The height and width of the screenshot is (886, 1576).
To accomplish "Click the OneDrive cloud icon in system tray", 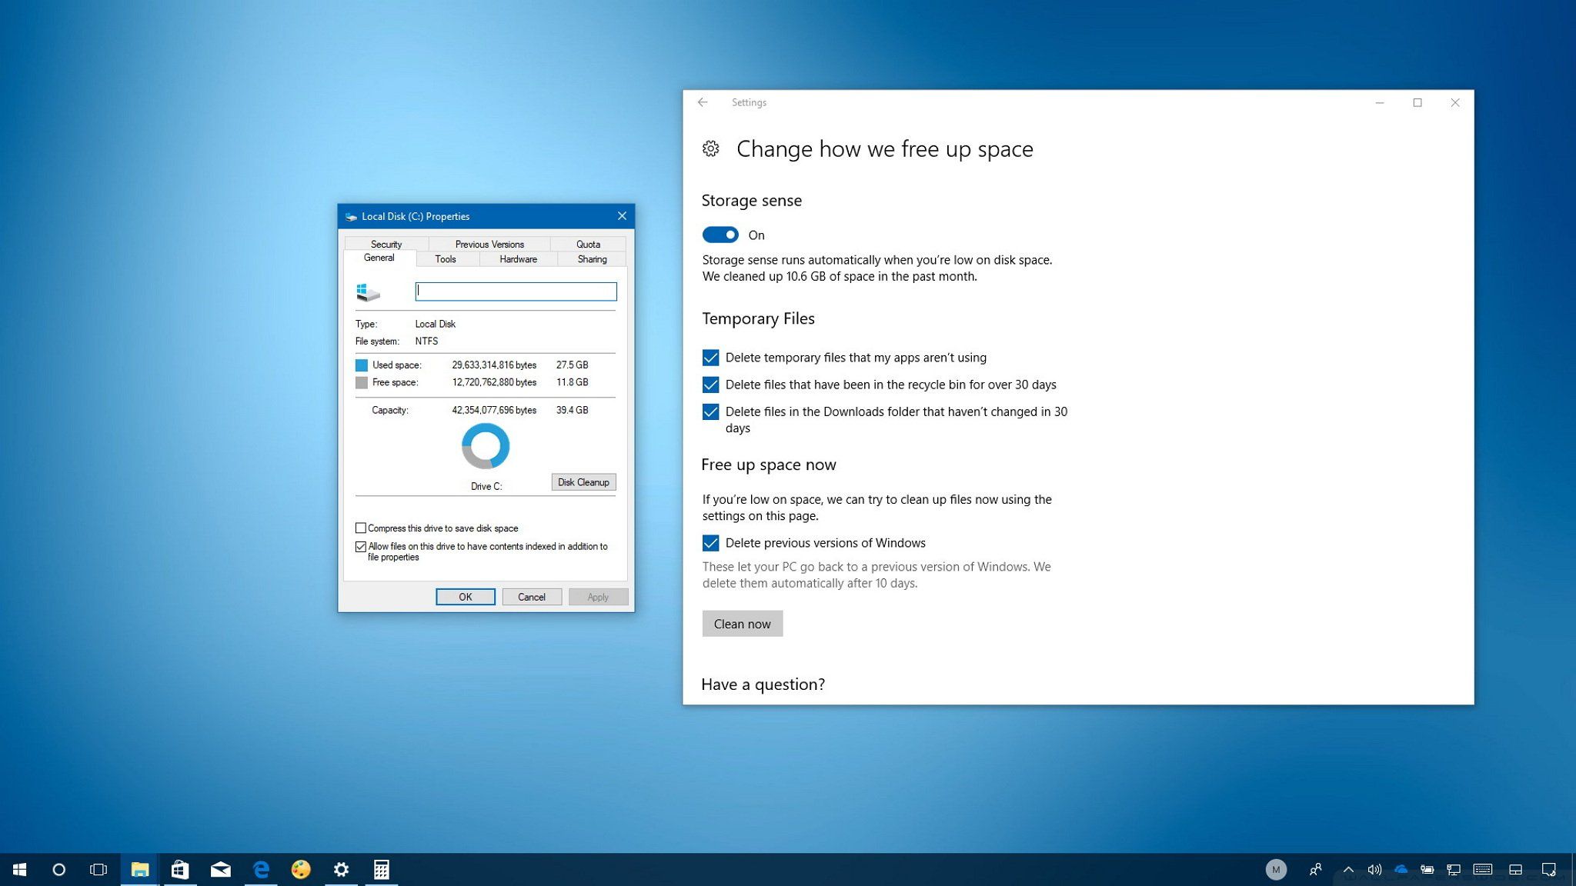I will click(x=1401, y=870).
